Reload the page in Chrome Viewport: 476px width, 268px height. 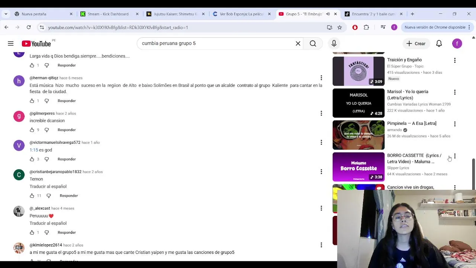click(29, 27)
